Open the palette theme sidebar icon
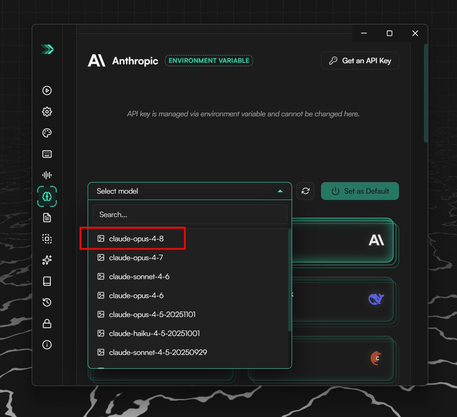Viewport: 457px width, 417px height. (47, 133)
